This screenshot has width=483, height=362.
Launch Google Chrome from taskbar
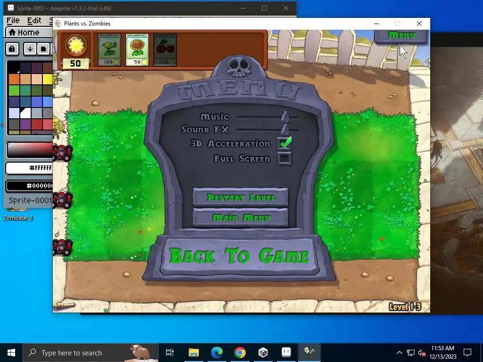pos(240,353)
